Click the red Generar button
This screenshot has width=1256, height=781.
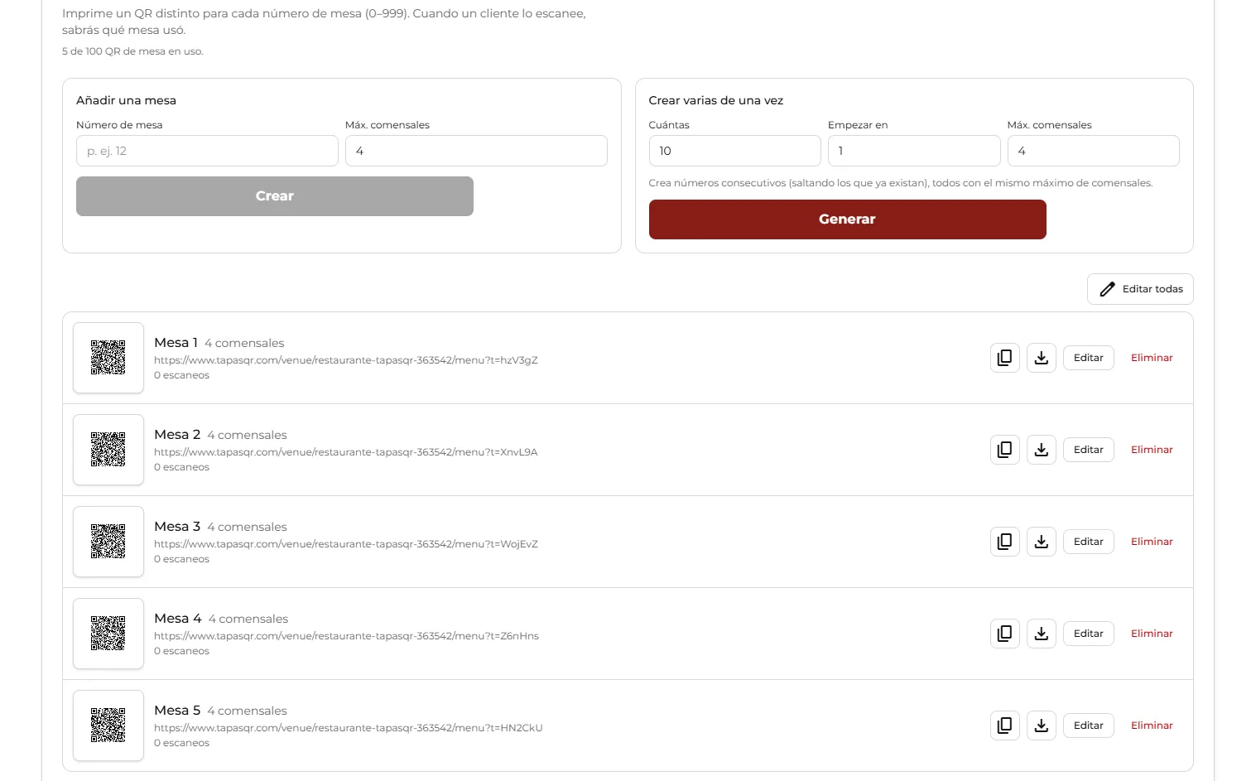(x=847, y=219)
